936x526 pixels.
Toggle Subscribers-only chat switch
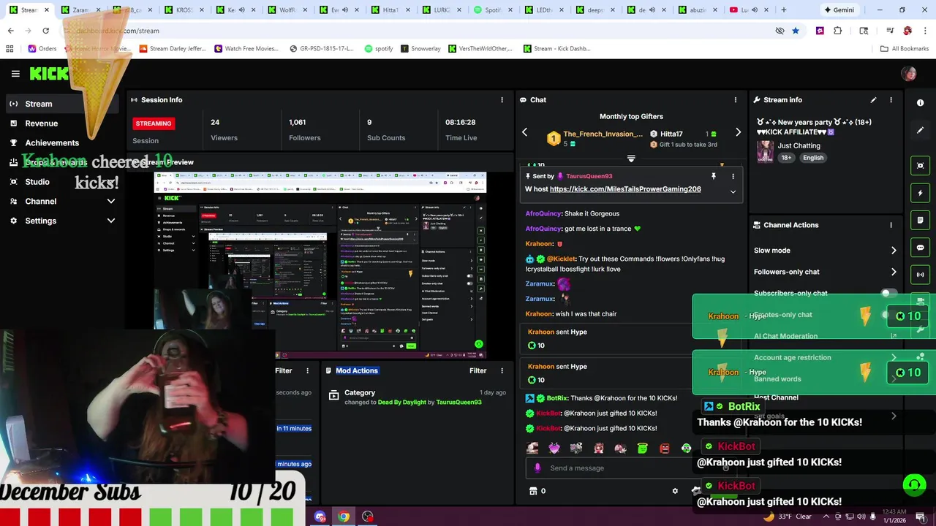pos(888,293)
